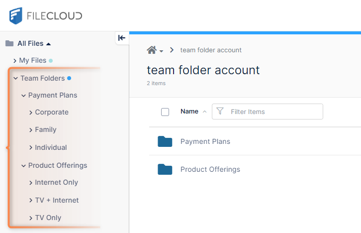Click the Filter Items input field
The width and height of the screenshot is (361, 233).
point(273,112)
